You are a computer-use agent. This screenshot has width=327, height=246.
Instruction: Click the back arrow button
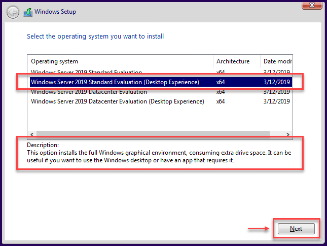[x=13, y=12]
